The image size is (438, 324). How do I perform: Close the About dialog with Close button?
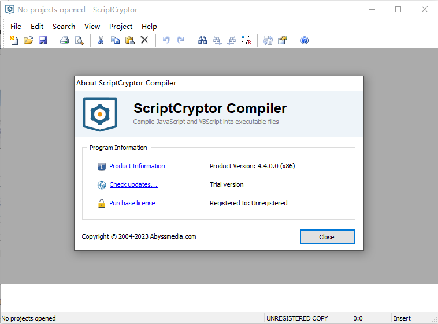tap(327, 237)
